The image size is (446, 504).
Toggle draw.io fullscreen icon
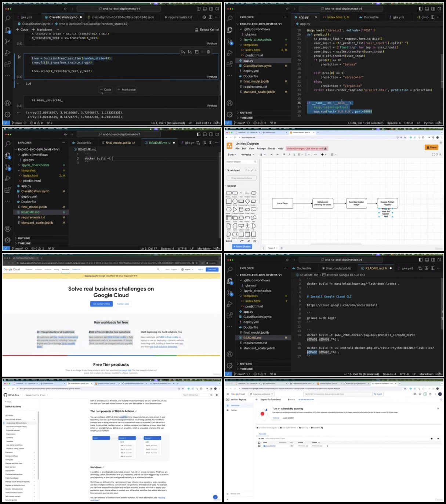click(x=433, y=155)
